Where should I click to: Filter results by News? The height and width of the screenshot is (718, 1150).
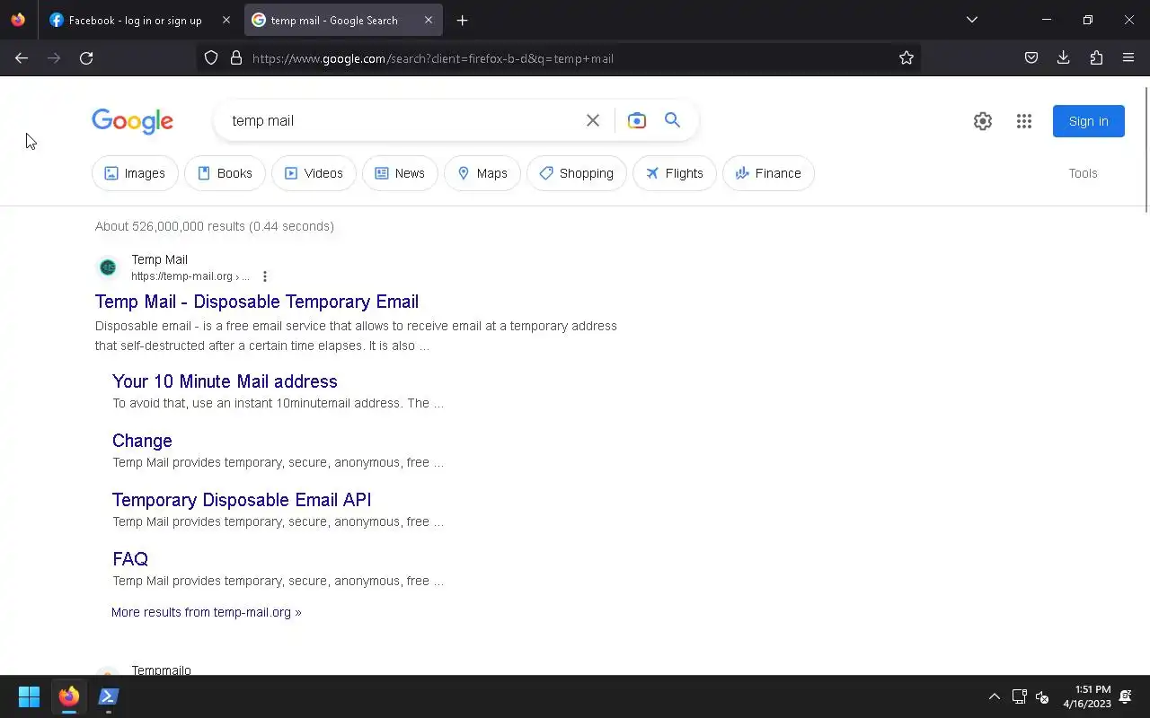tap(400, 173)
